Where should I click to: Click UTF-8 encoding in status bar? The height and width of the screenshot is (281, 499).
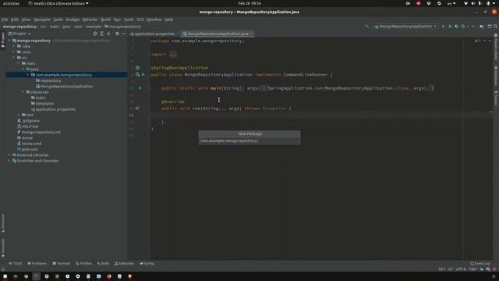[461, 269]
